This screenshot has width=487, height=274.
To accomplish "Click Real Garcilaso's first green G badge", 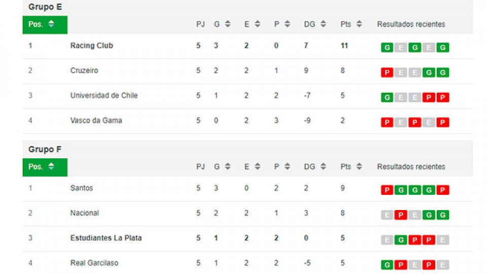I will point(387,265).
